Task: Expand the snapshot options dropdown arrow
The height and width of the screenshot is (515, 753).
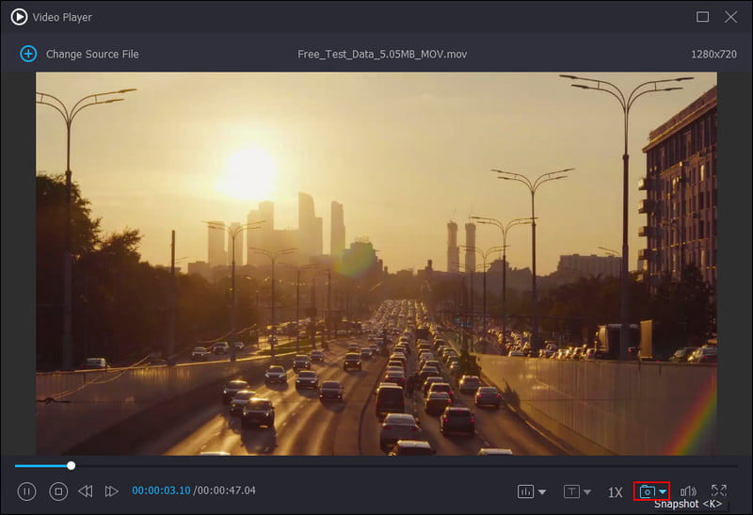Action: click(663, 491)
